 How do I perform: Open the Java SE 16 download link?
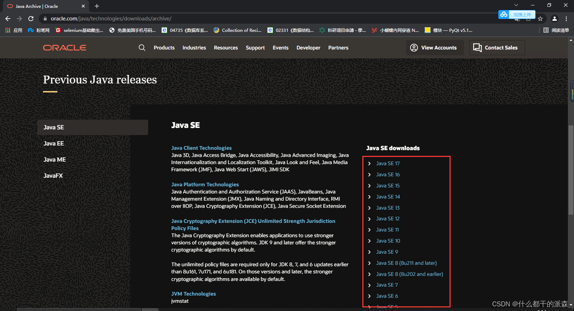pyautogui.click(x=388, y=174)
